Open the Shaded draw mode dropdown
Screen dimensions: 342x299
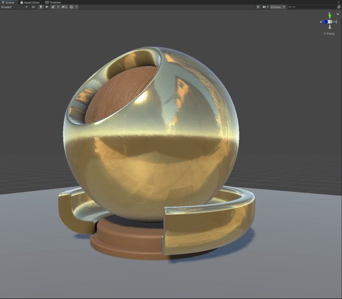pyautogui.click(x=14, y=7)
